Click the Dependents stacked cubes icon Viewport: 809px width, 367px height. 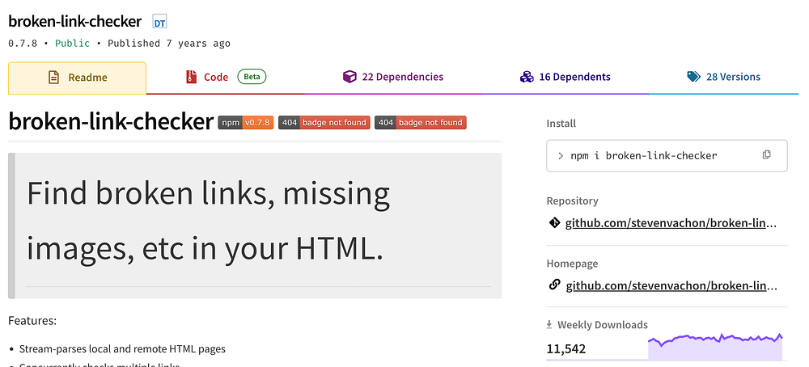click(x=527, y=78)
